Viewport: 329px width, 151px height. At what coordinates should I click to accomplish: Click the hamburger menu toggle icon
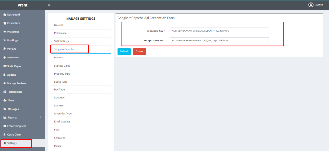pyautogui.click(x=49, y=5)
